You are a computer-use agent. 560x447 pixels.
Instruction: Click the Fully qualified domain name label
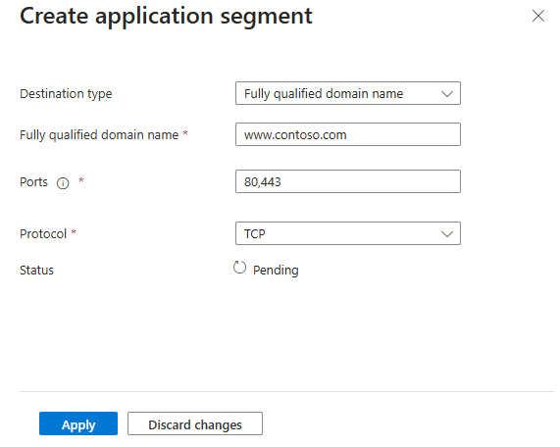point(99,135)
